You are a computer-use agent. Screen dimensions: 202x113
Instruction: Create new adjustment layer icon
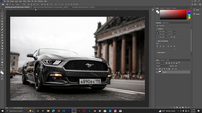(180, 107)
